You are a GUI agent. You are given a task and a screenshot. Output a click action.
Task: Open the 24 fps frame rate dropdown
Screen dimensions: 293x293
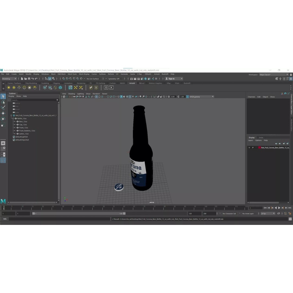[x=268, y=214]
